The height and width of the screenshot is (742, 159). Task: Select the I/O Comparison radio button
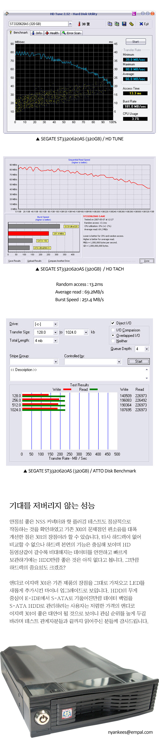coord(113,330)
